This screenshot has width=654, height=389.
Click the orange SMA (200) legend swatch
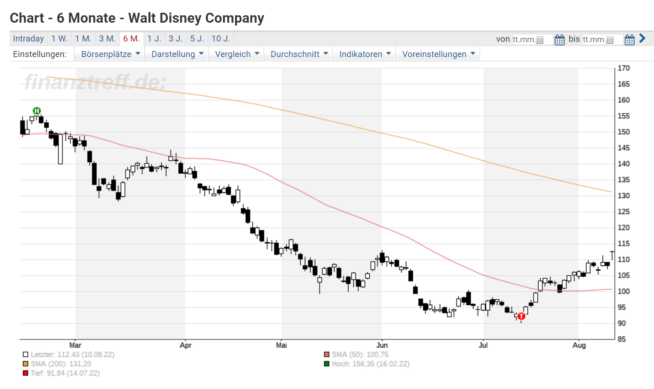[26, 364]
